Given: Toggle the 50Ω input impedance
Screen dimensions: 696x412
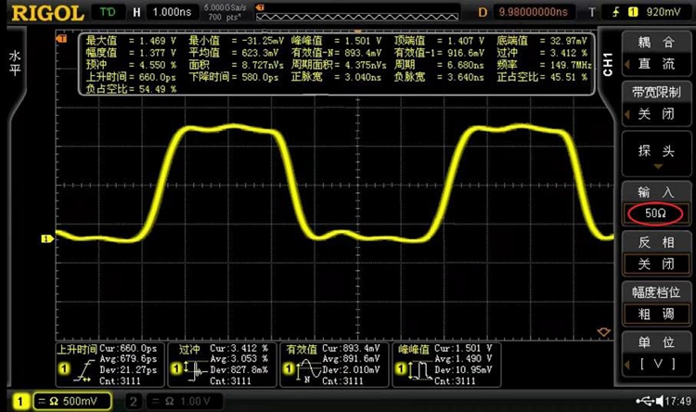Looking at the screenshot, I should 655,213.
